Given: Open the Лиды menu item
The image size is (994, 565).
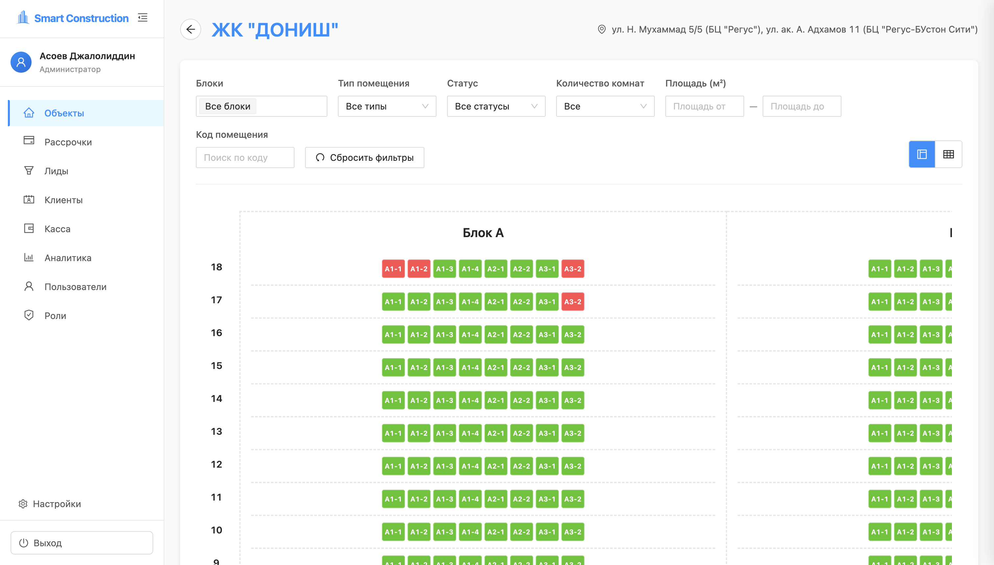Looking at the screenshot, I should 86,171.
